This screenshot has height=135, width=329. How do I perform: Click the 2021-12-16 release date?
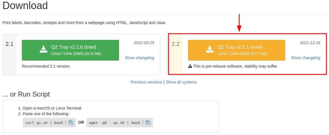[310, 43]
